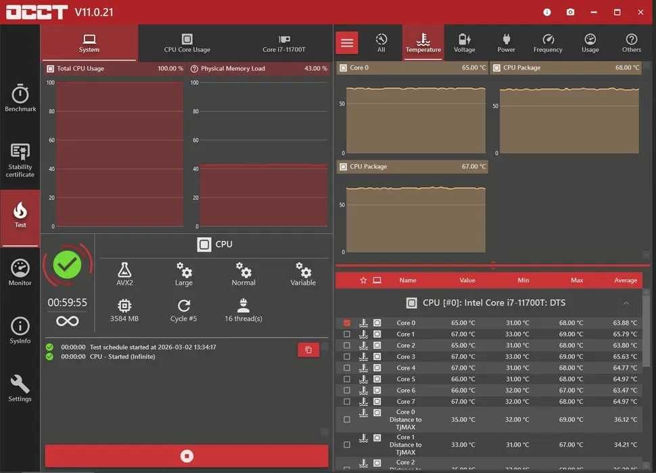Select the Variable load type option
The image size is (656, 473).
pyautogui.click(x=304, y=274)
